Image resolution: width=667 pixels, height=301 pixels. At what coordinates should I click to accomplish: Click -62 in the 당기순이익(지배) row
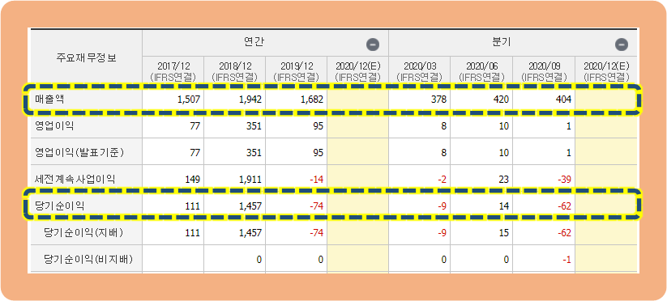pos(565,233)
